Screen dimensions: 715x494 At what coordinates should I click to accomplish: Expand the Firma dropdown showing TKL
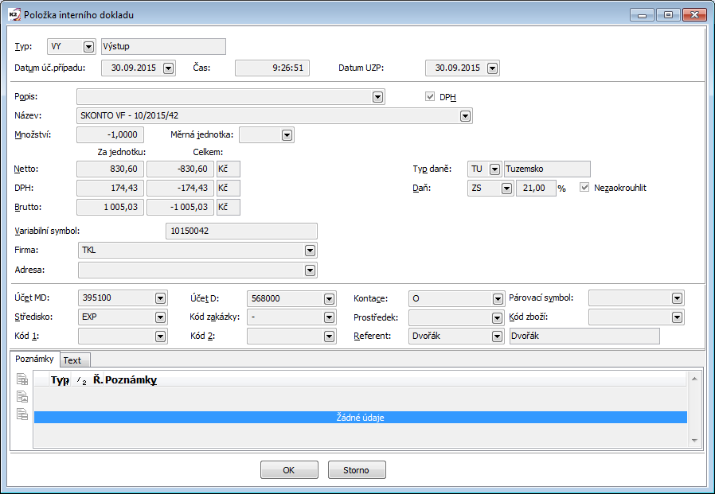tap(310, 251)
